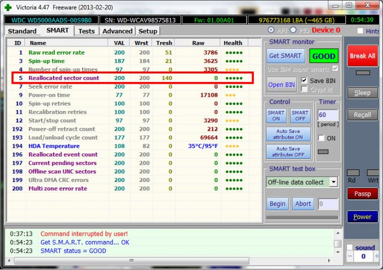Click the Wrst column header
The height and width of the screenshot is (270, 383).
point(141,43)
